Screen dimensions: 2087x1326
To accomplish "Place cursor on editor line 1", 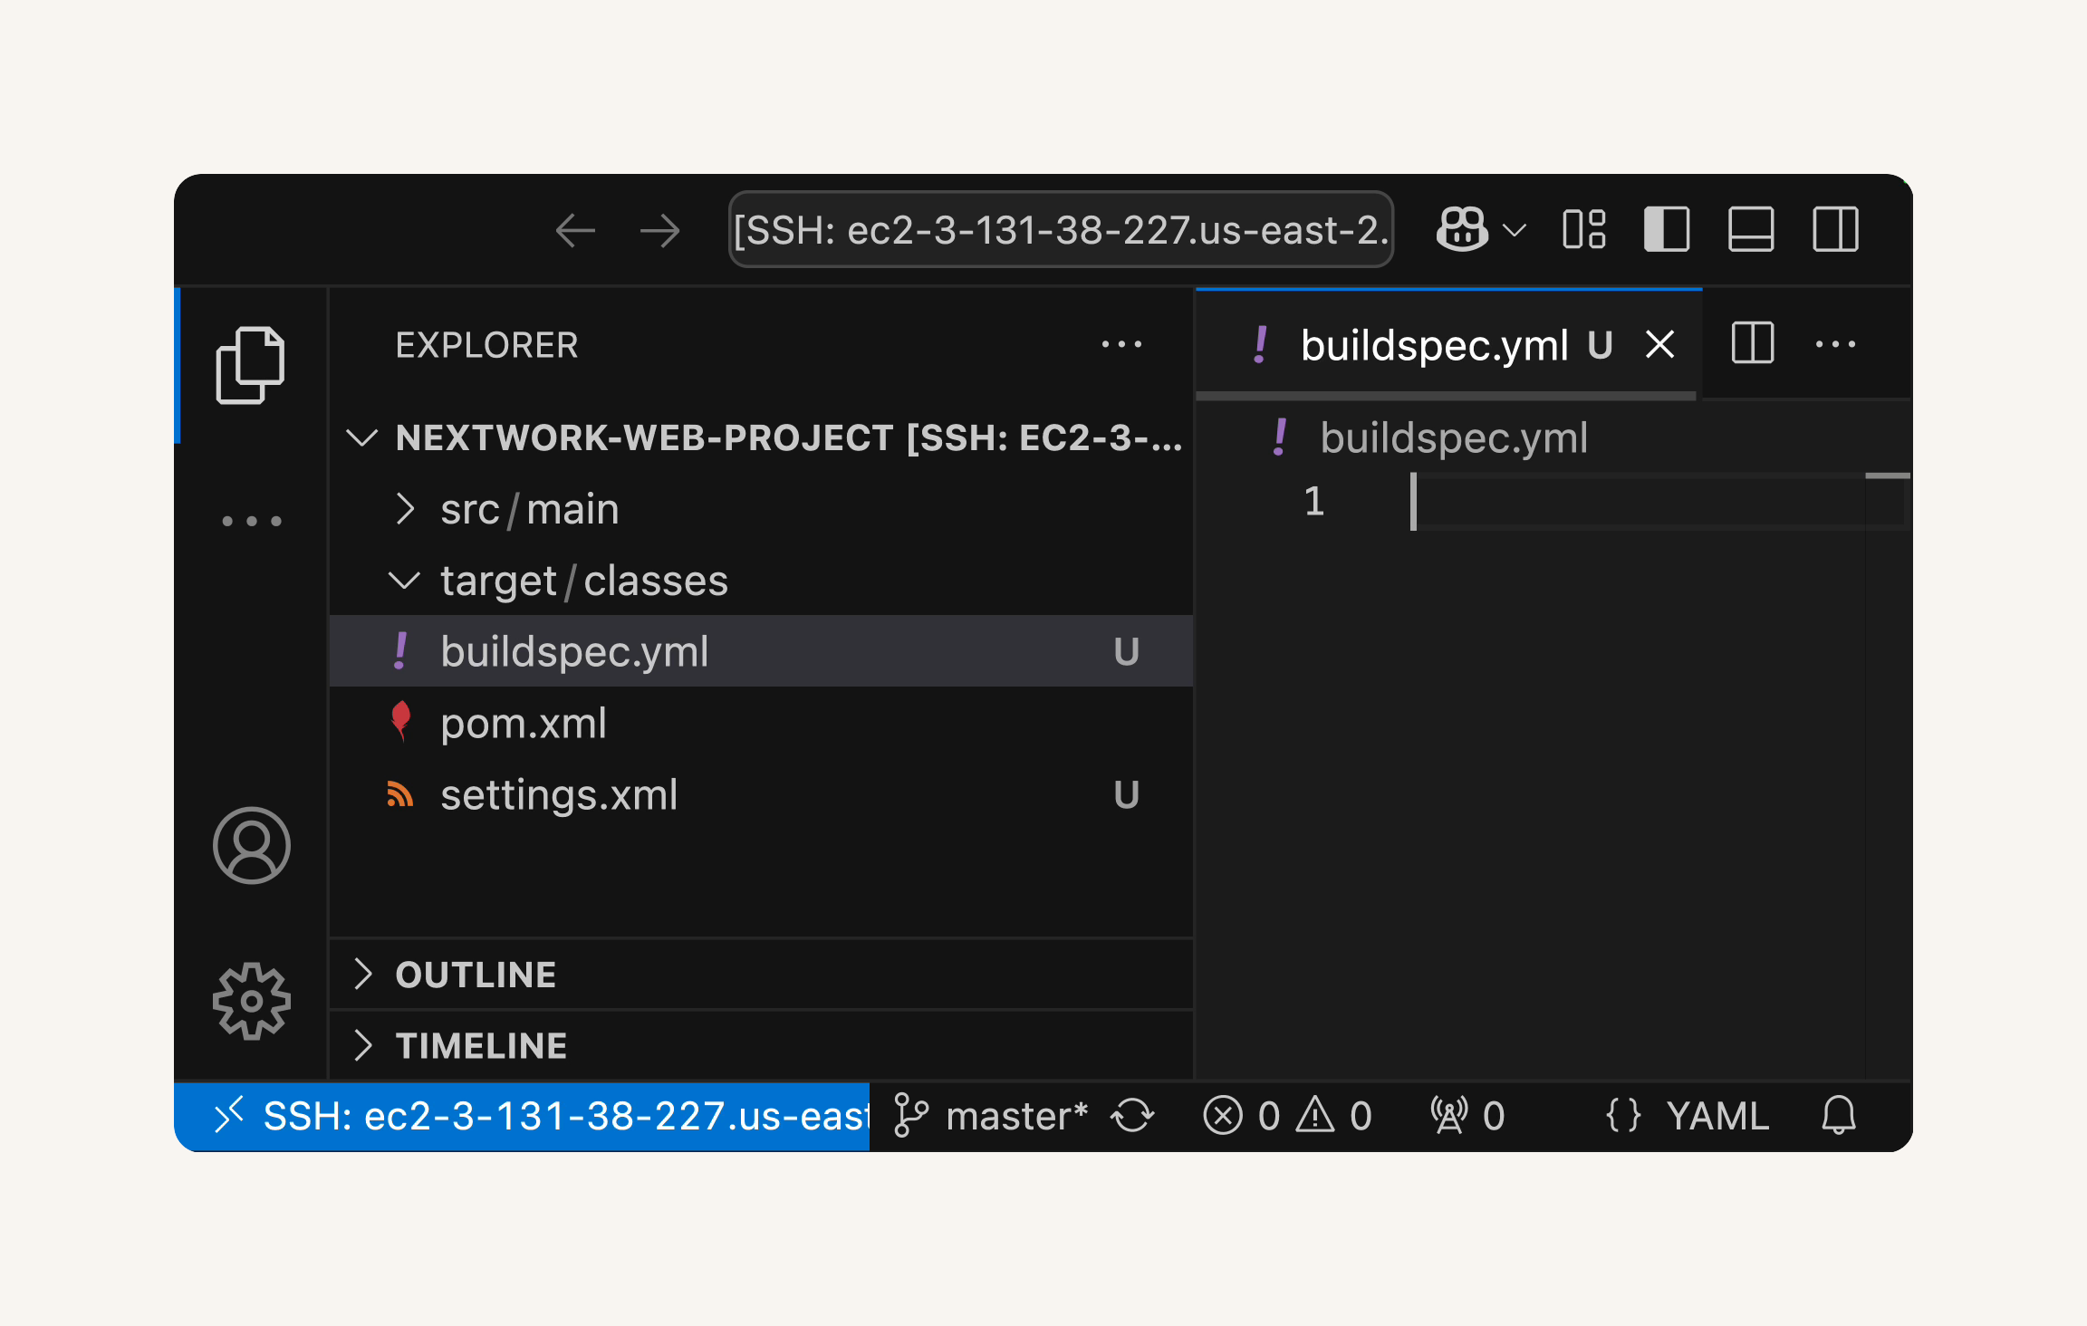I will click(x=1638, y=501).
